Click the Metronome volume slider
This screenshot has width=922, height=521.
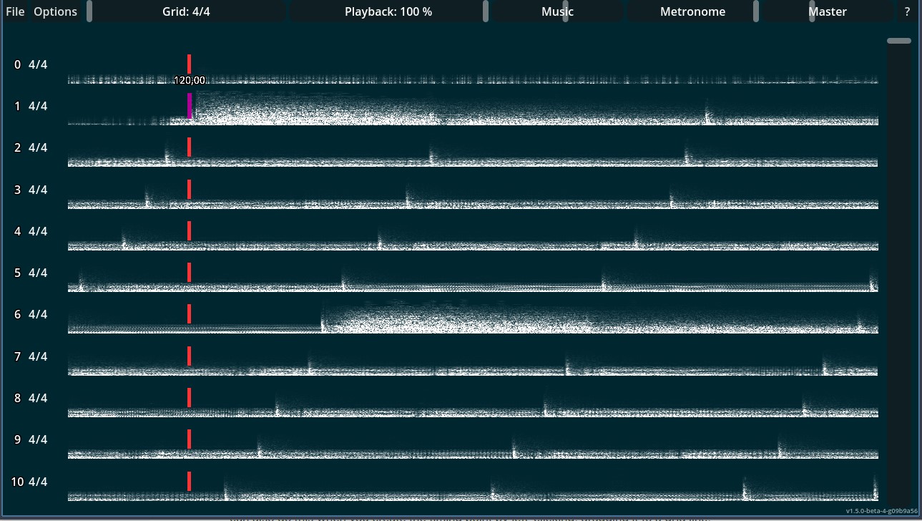point(692,11)
